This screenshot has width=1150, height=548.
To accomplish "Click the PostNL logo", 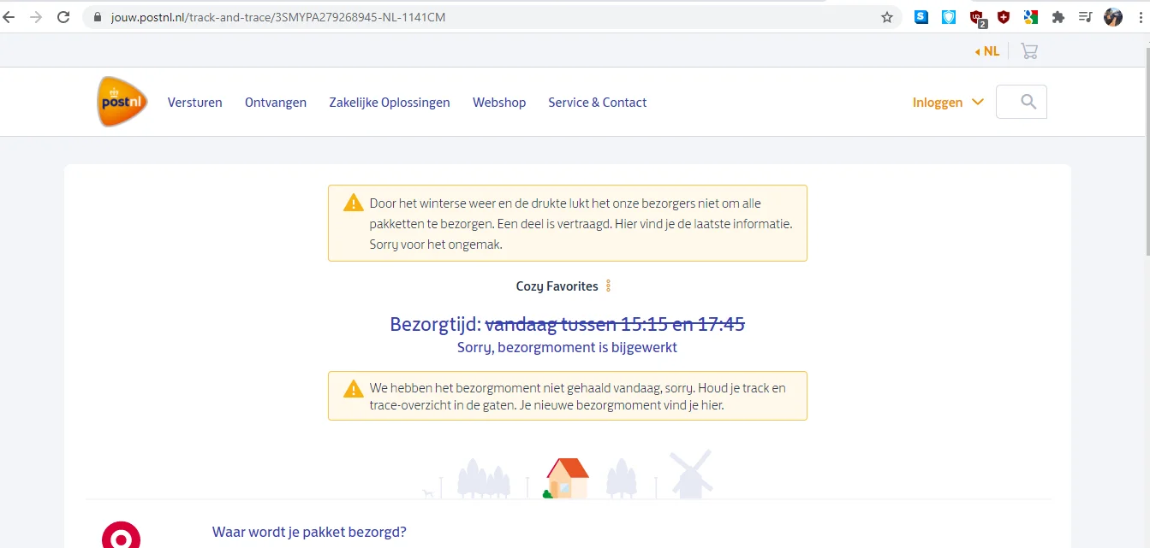I will coord(122,101).
